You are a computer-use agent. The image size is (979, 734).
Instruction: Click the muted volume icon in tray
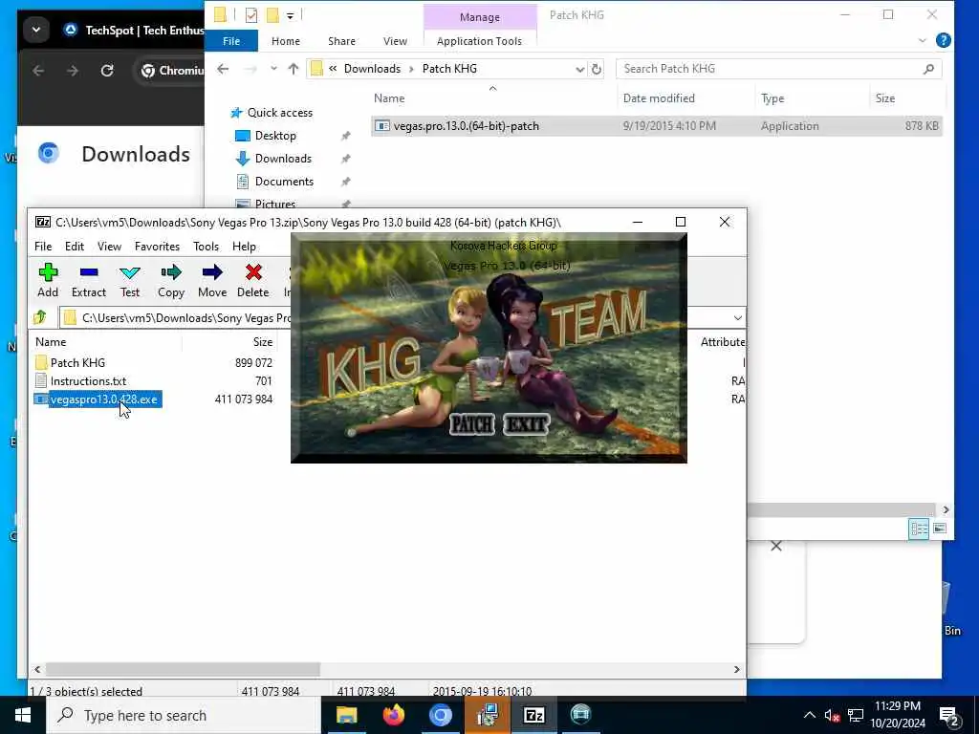(832, 716)
